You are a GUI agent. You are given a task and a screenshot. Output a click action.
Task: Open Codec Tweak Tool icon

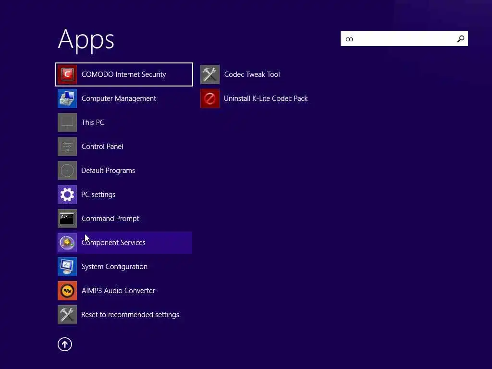click(210, 74)
